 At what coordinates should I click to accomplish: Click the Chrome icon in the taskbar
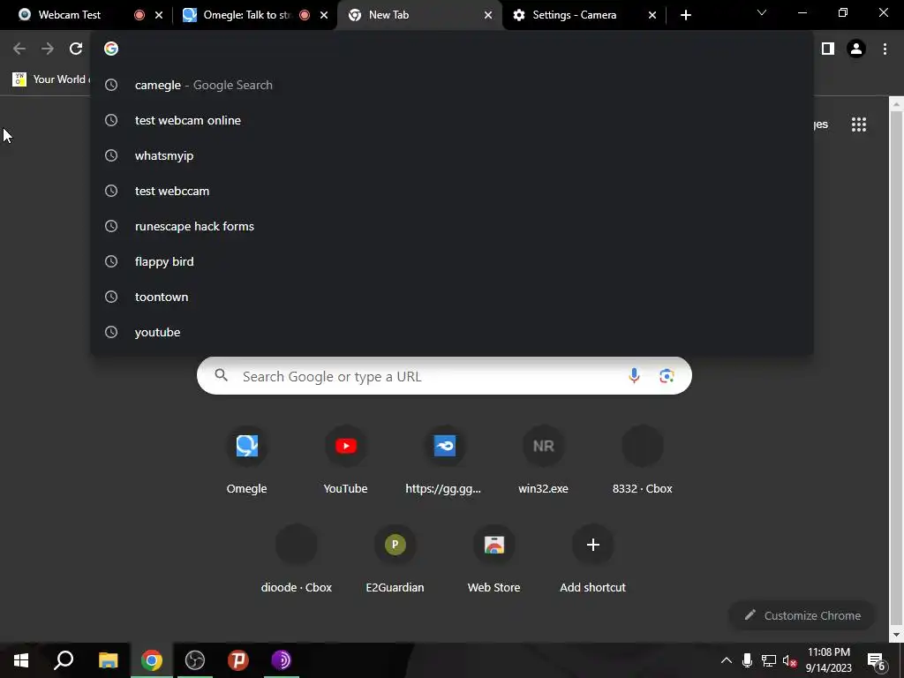coord(152,660)
